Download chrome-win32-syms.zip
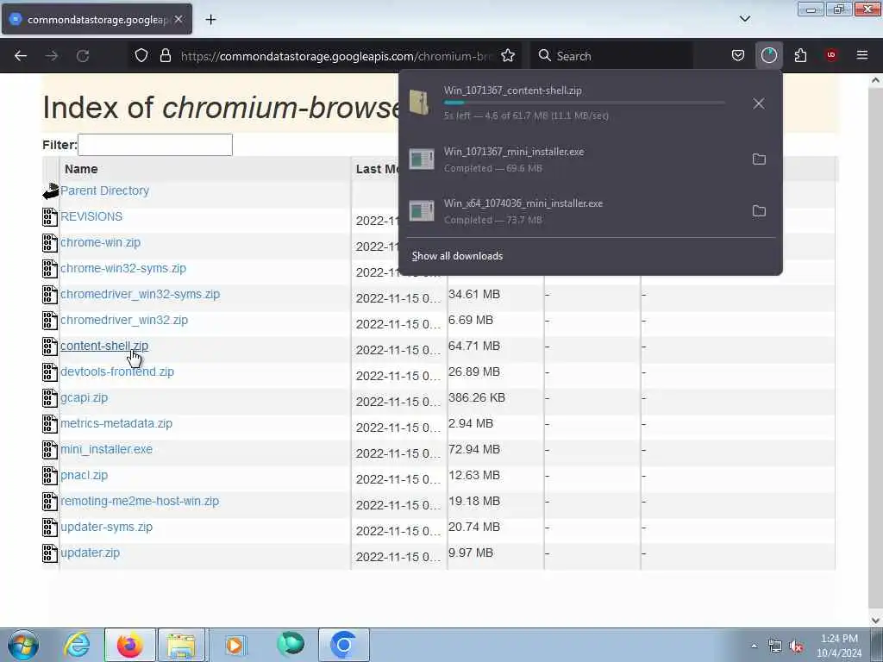Viewport: 883px width, 662px height. click(123, 269)
